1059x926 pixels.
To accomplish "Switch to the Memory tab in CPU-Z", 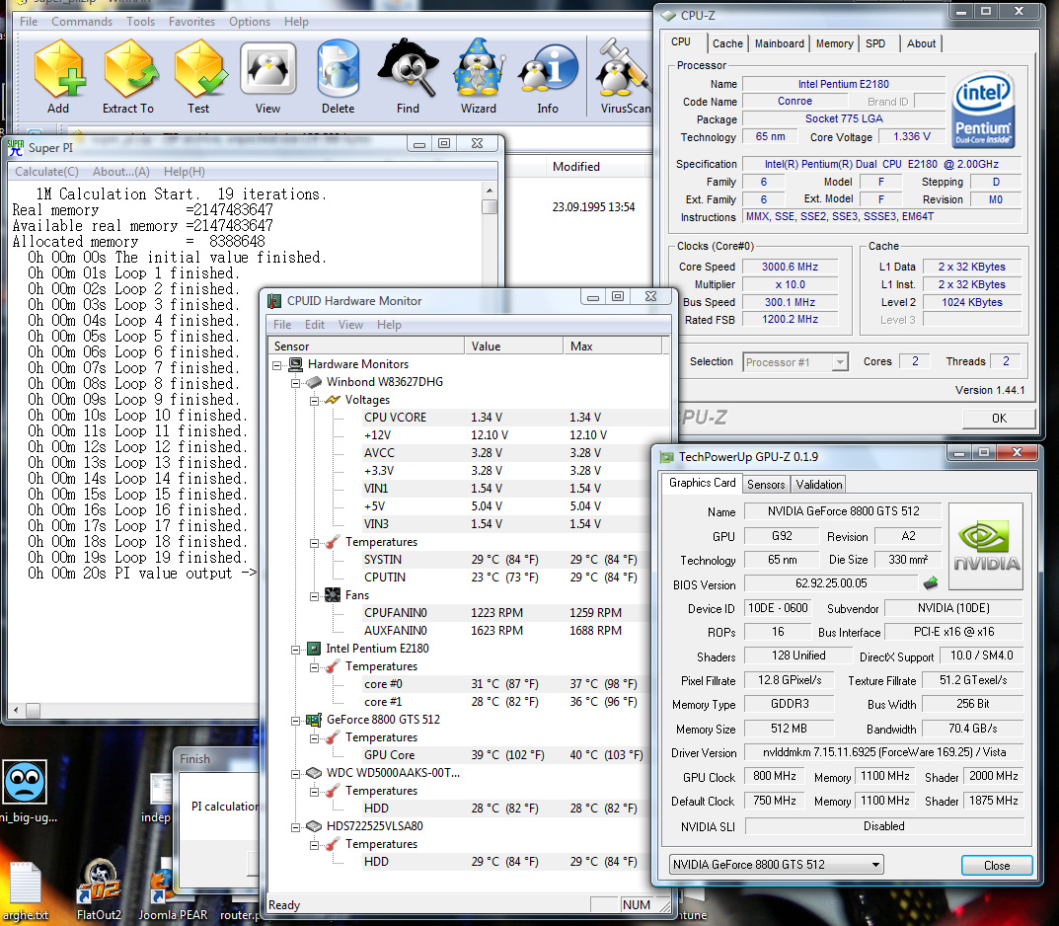I will coord(834,43).
